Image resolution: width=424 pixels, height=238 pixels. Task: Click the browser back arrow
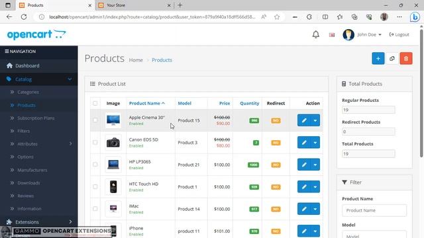(x=9, y=17)
